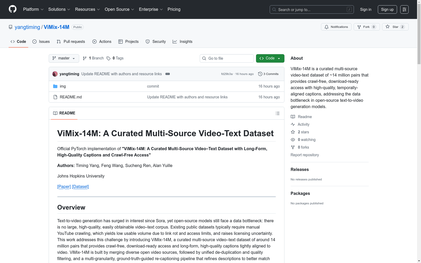This screenshot has width=421, height=263.
Task: Open the Insights tab
Action: [183, 42]
